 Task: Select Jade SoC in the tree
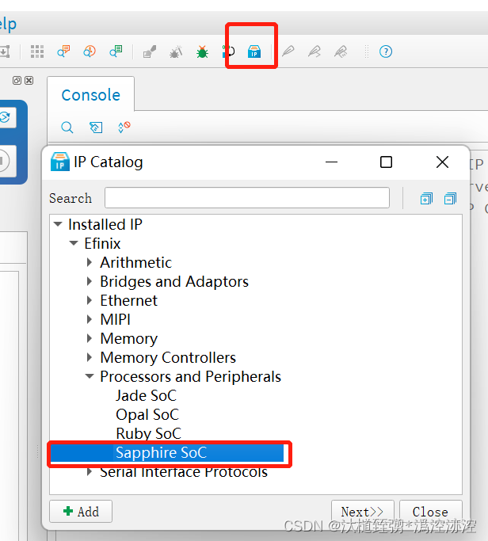pos(146,395)
